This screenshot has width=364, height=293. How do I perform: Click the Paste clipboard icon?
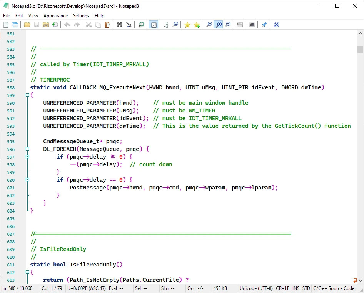coord(107,25)
